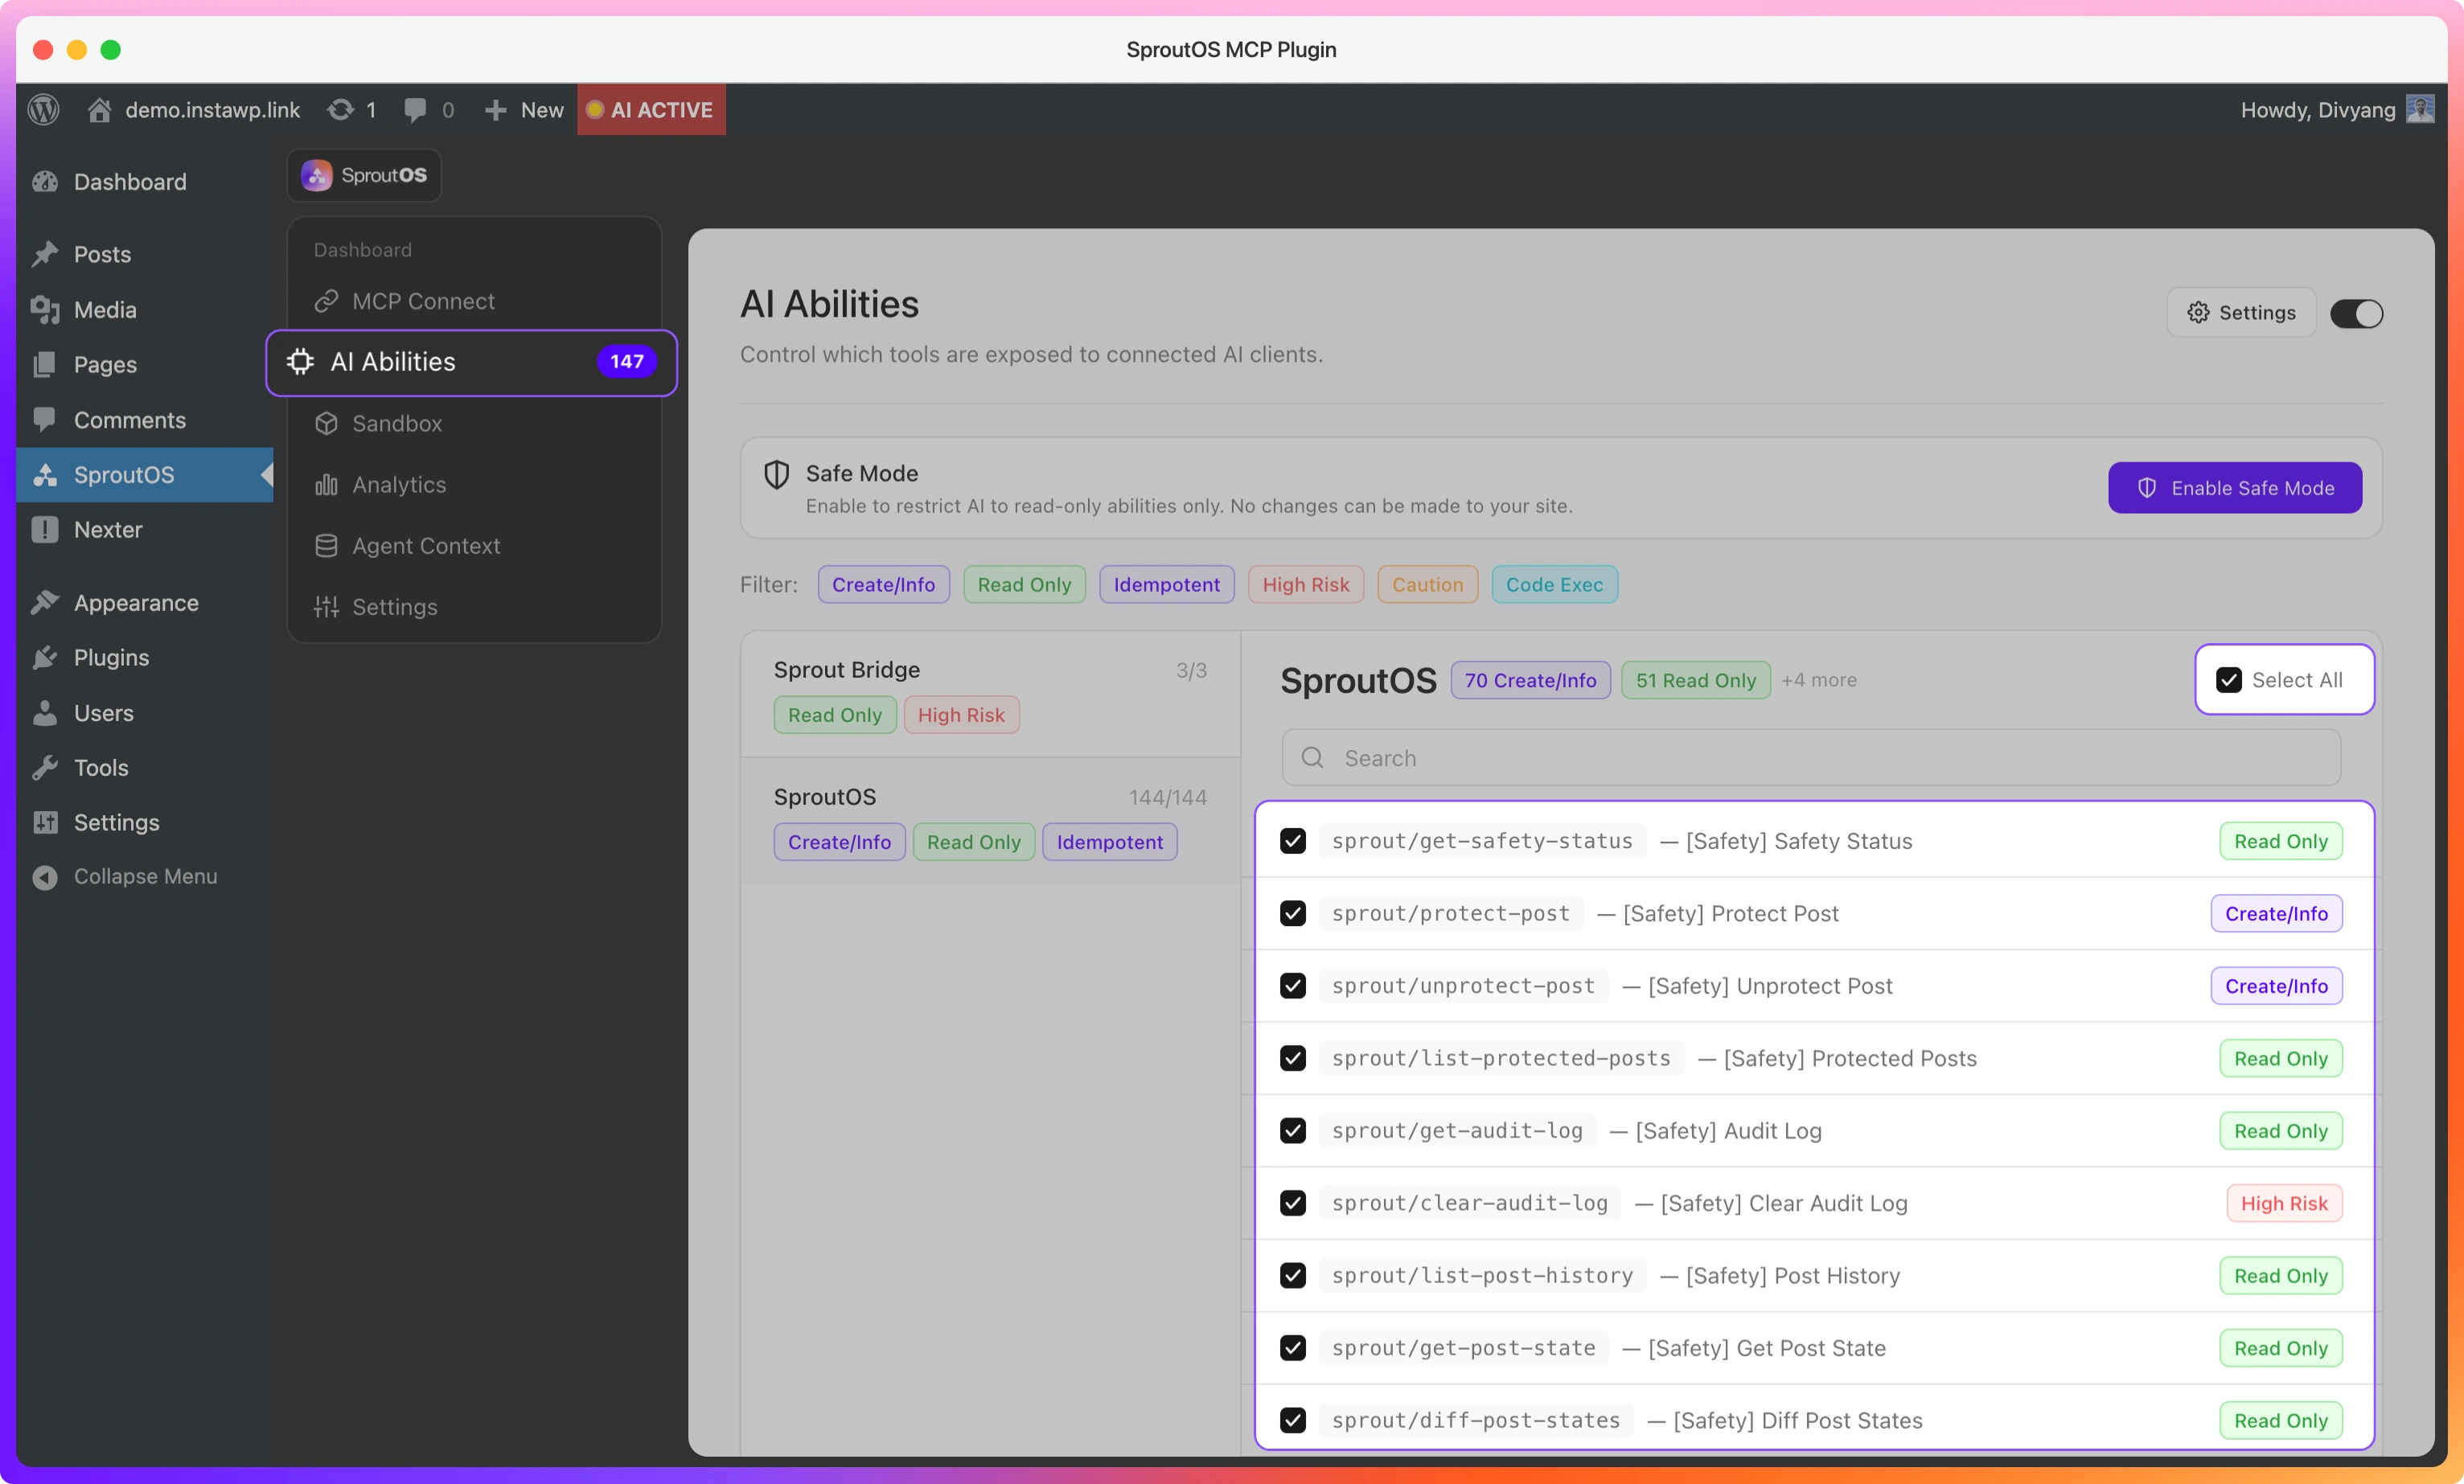Screen dimensions: 2464x1484
Task: Open the Agent Context database icon
Action: (326, 546)
